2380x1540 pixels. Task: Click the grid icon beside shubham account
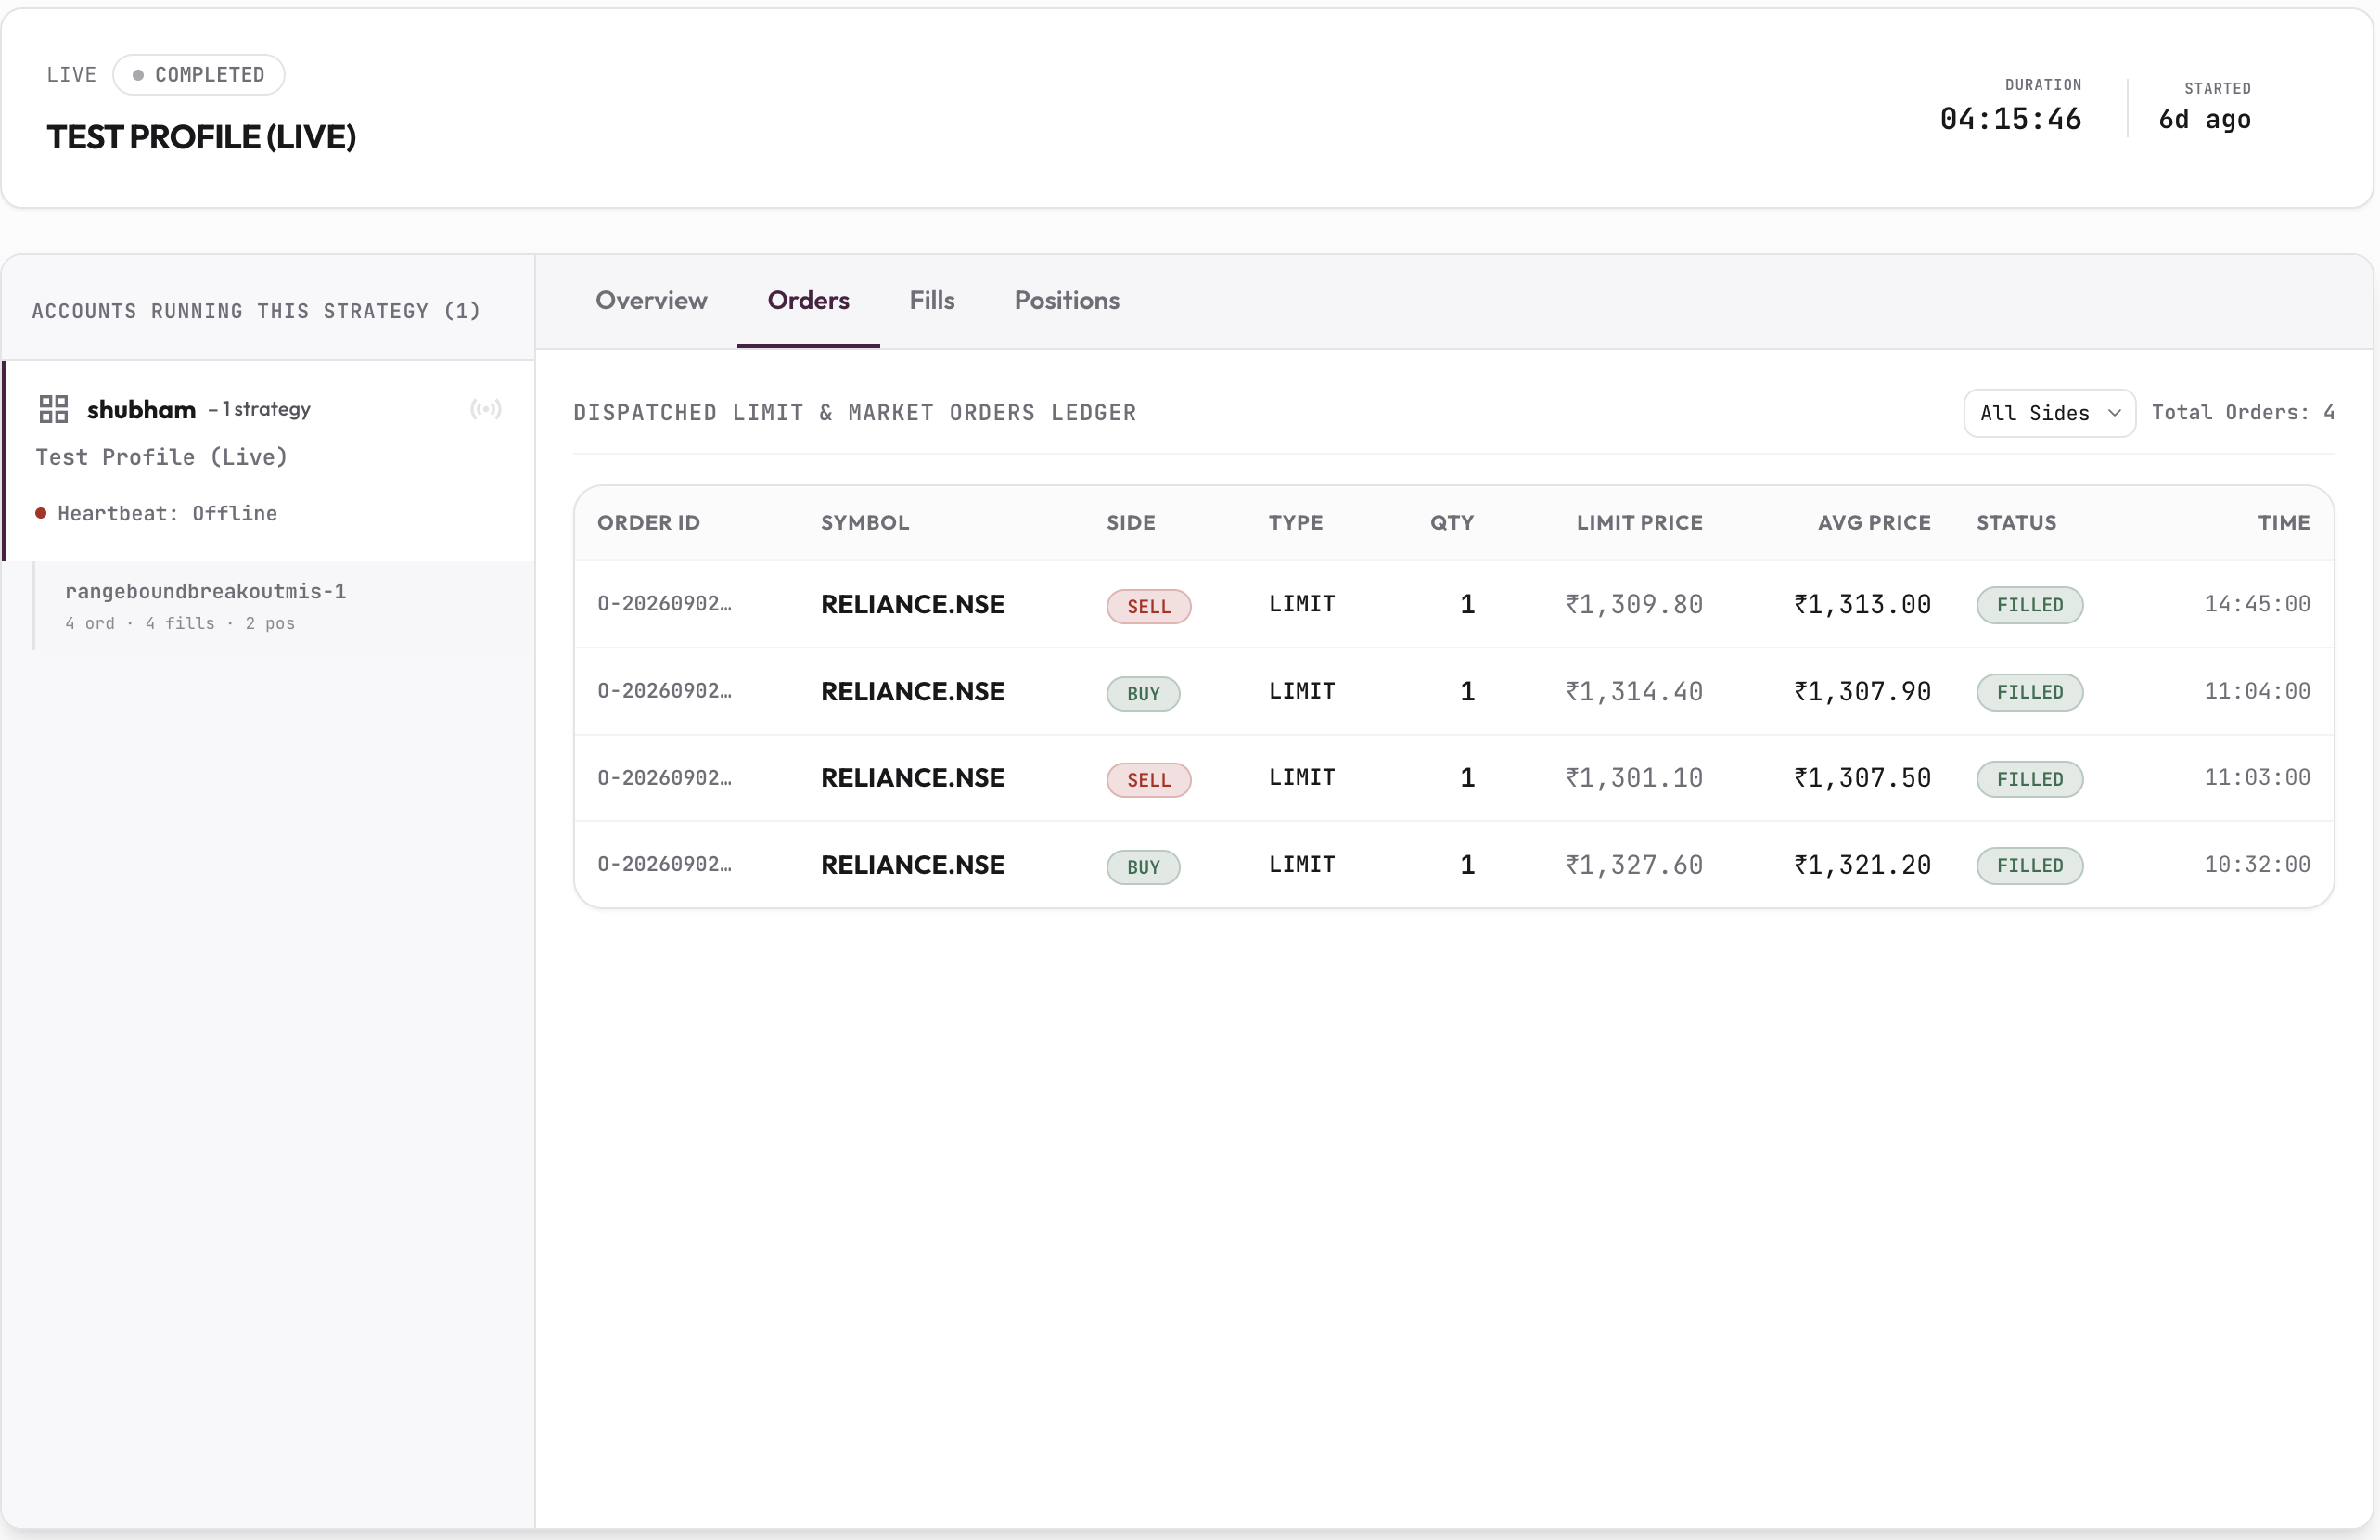click(53, 409)
